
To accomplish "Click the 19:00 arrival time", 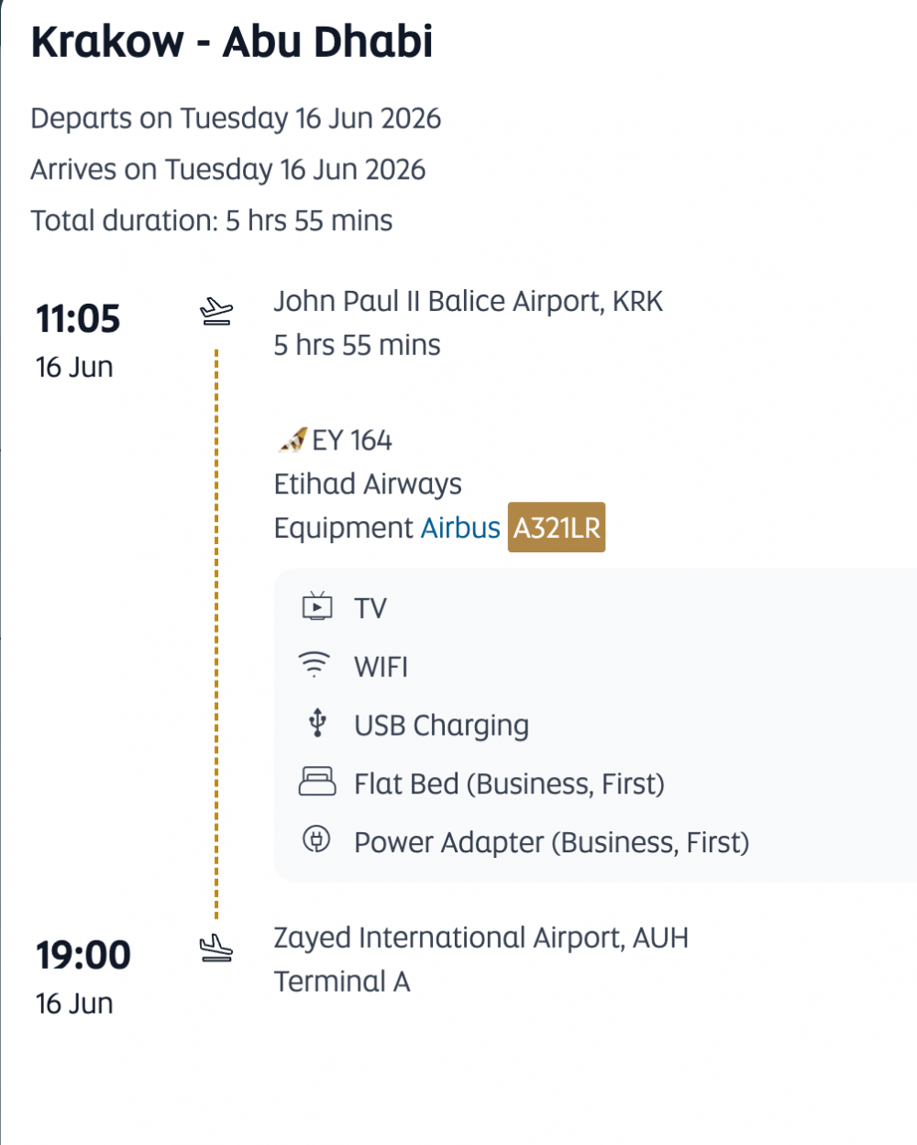I will [83, 955].
